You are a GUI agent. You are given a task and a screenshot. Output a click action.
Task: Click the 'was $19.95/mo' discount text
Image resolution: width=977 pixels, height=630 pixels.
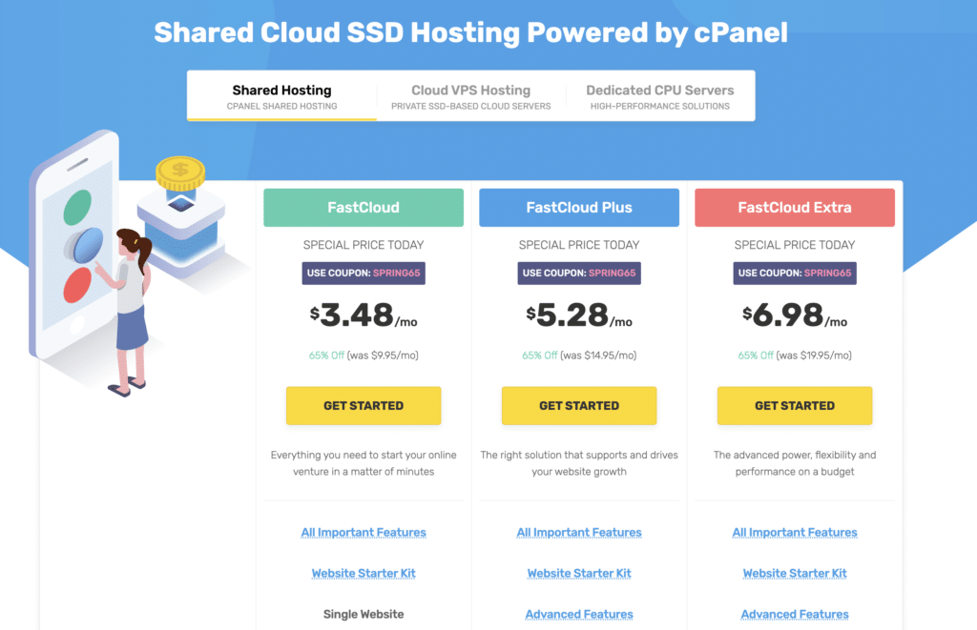point(814,356)
